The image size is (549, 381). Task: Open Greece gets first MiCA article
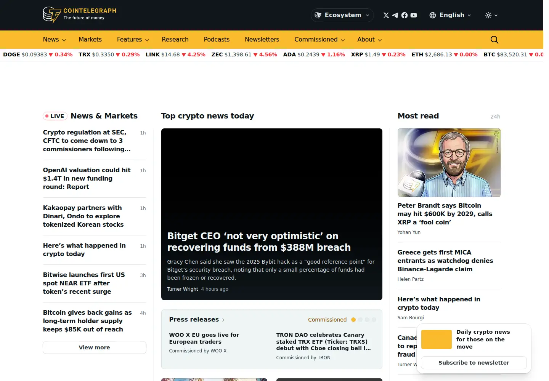tap(445, 261)
